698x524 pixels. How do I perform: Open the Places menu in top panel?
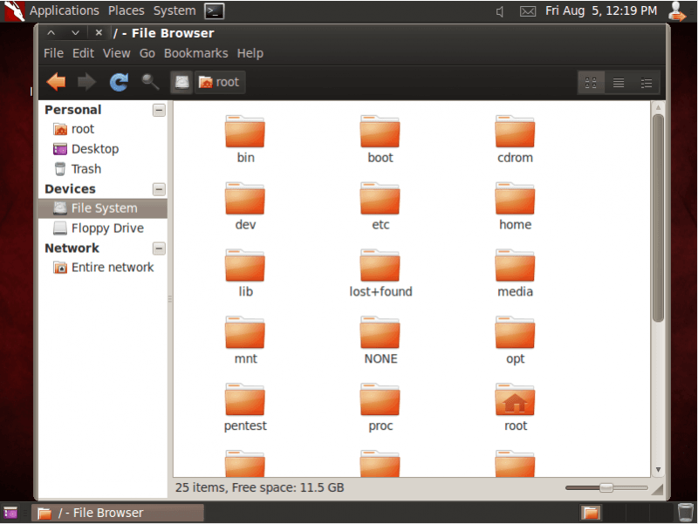(127, 10)
